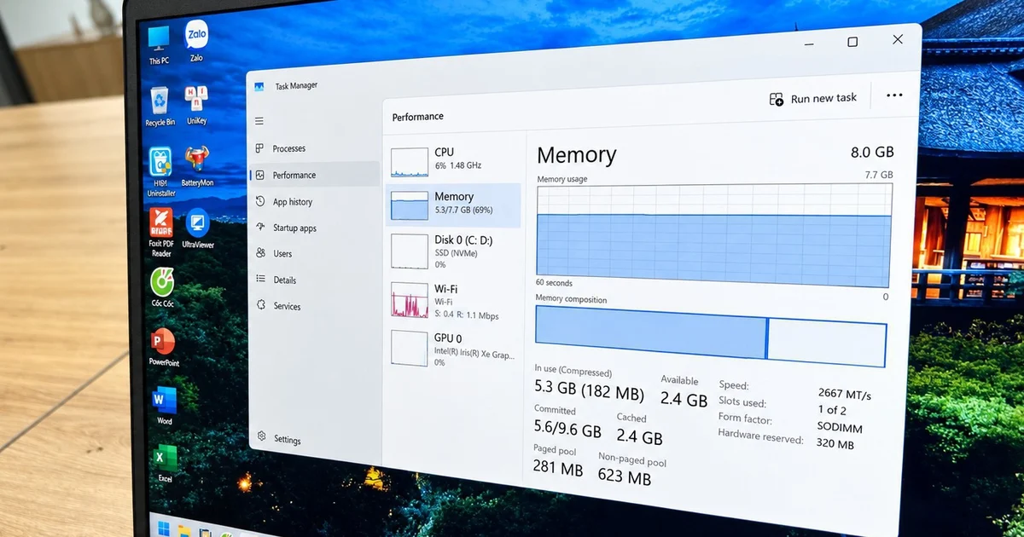Open the UltraViewer desktop icon

(x=198, y=228)
